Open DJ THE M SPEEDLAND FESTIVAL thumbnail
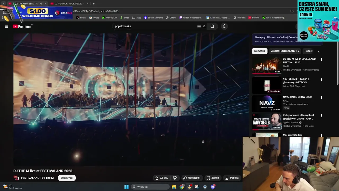The width and height of the screenshot is (339, 191). tap(266, 66)
